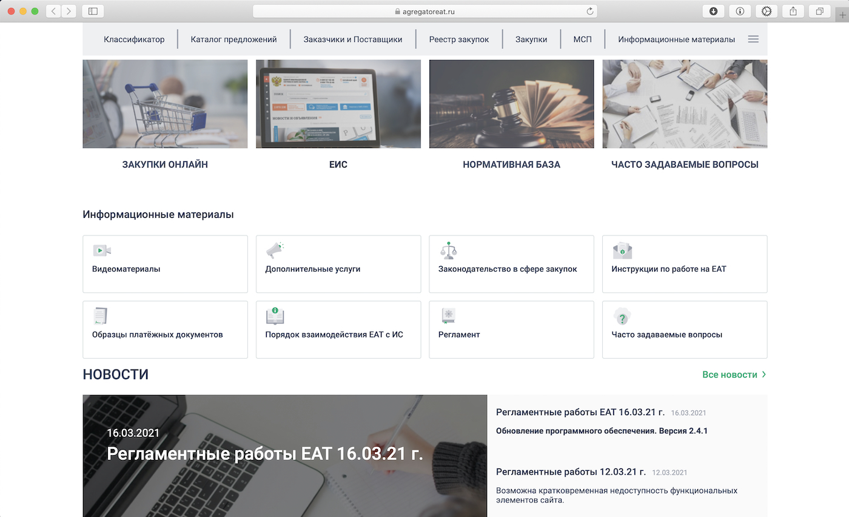This screenshot has height=517, width=849.
Task: Expand Все новости with the chevron arrow
Action: click(x=763, y=374)
